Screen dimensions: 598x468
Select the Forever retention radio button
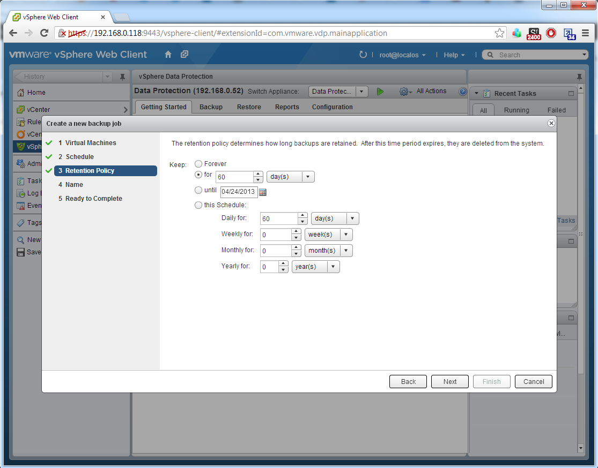point(198,164)
